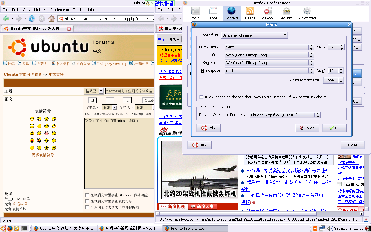Select the Content preferences pane
Viewport: 371px width, 232px height.
click(x=232, y=14)
